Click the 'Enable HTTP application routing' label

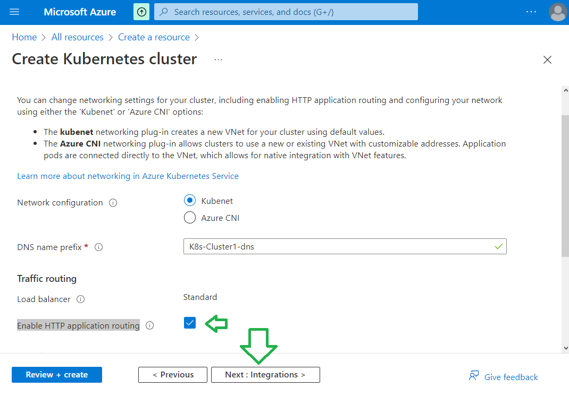(x=78, y=325)
